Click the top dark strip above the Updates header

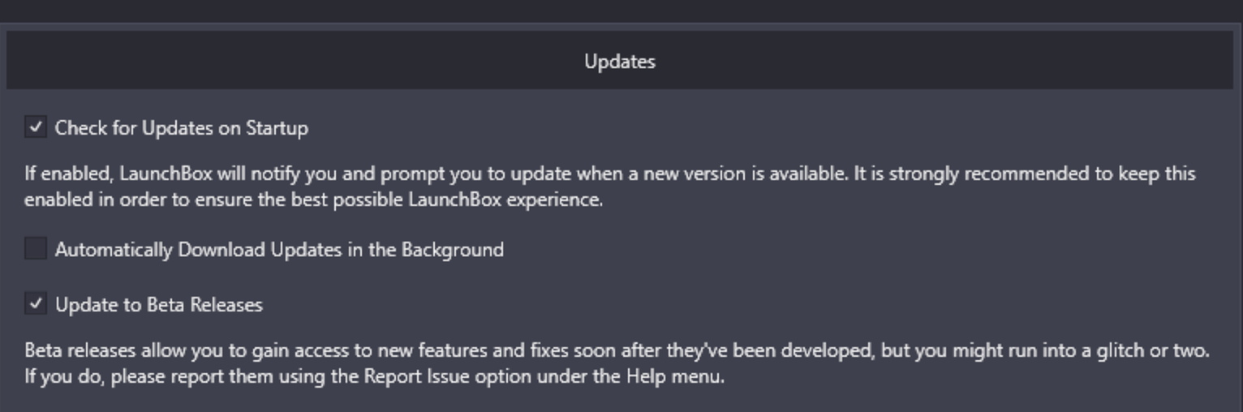(x=621, y=11)
